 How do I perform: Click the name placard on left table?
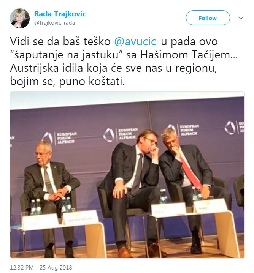[x=79, y=218]
